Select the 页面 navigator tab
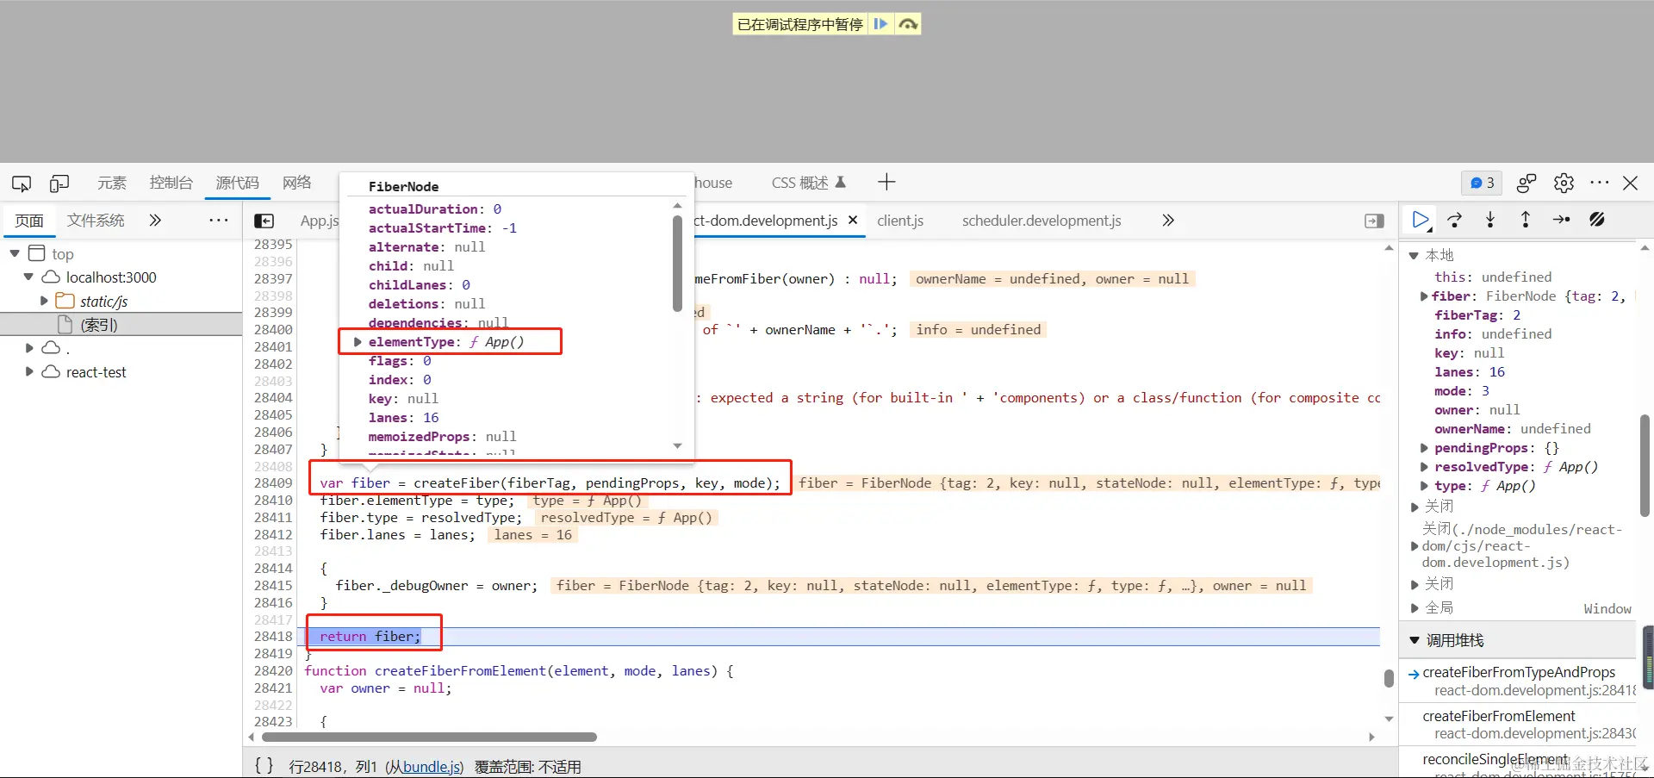 29,221
